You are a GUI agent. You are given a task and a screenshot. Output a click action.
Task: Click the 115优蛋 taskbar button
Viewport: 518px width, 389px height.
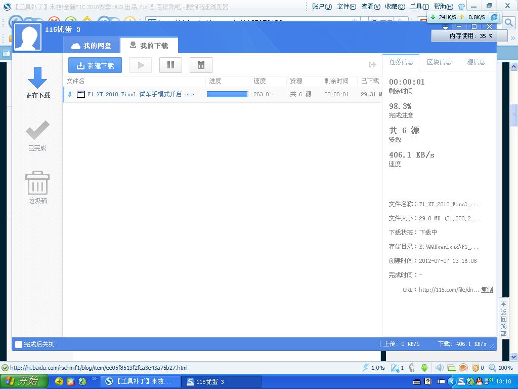pos(222,381)
